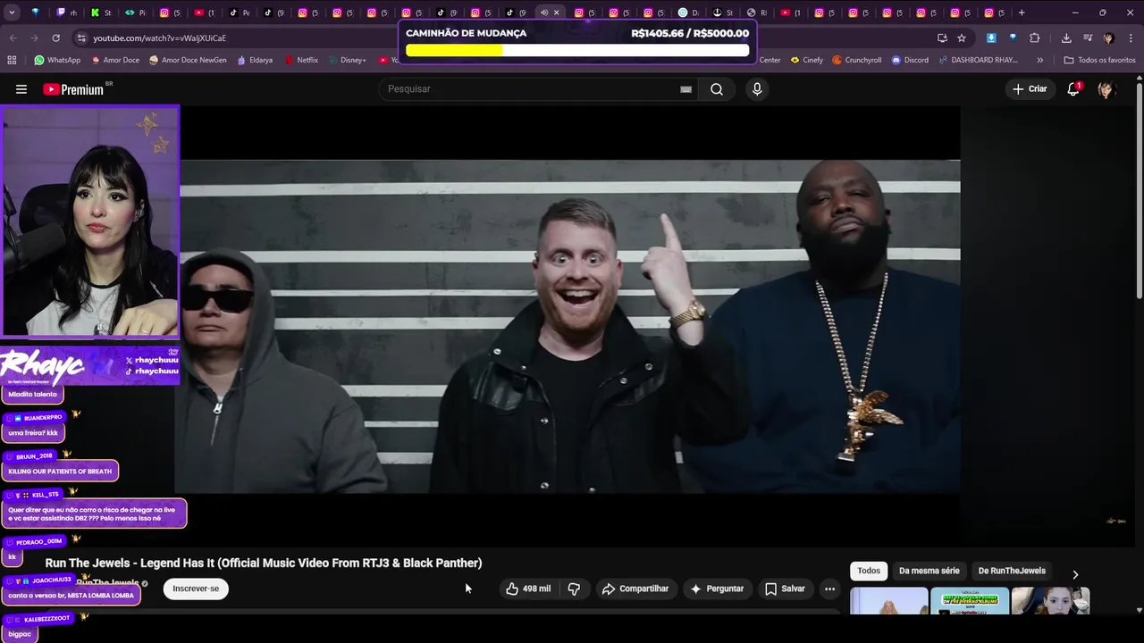
Task: Open Eldarya bookmark
Action: (255, 60)
